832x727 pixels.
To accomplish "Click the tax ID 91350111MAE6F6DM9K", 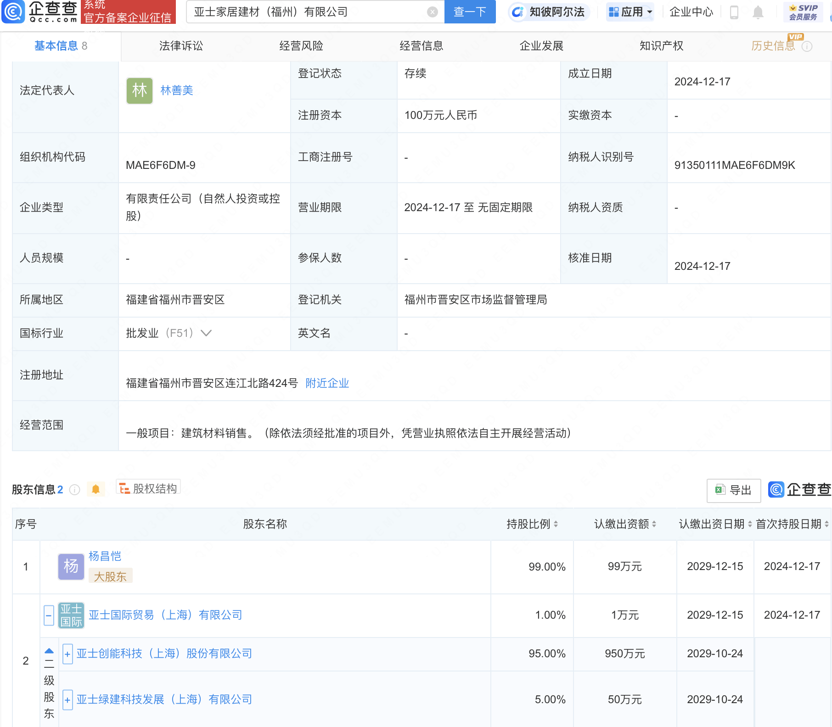I will coord(735,165).
